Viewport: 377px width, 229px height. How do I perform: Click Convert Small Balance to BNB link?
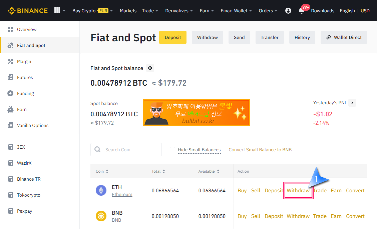260,150
